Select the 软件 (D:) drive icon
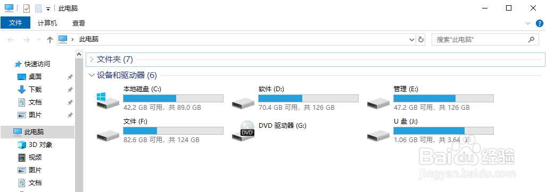546x192 pixels. pyautogui.click(x=243, y=102)
